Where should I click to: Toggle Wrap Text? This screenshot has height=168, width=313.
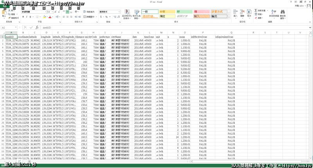point(89,12)
